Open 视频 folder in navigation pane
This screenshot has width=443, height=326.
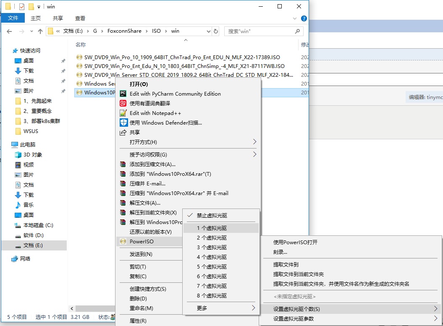coord(24,164)
